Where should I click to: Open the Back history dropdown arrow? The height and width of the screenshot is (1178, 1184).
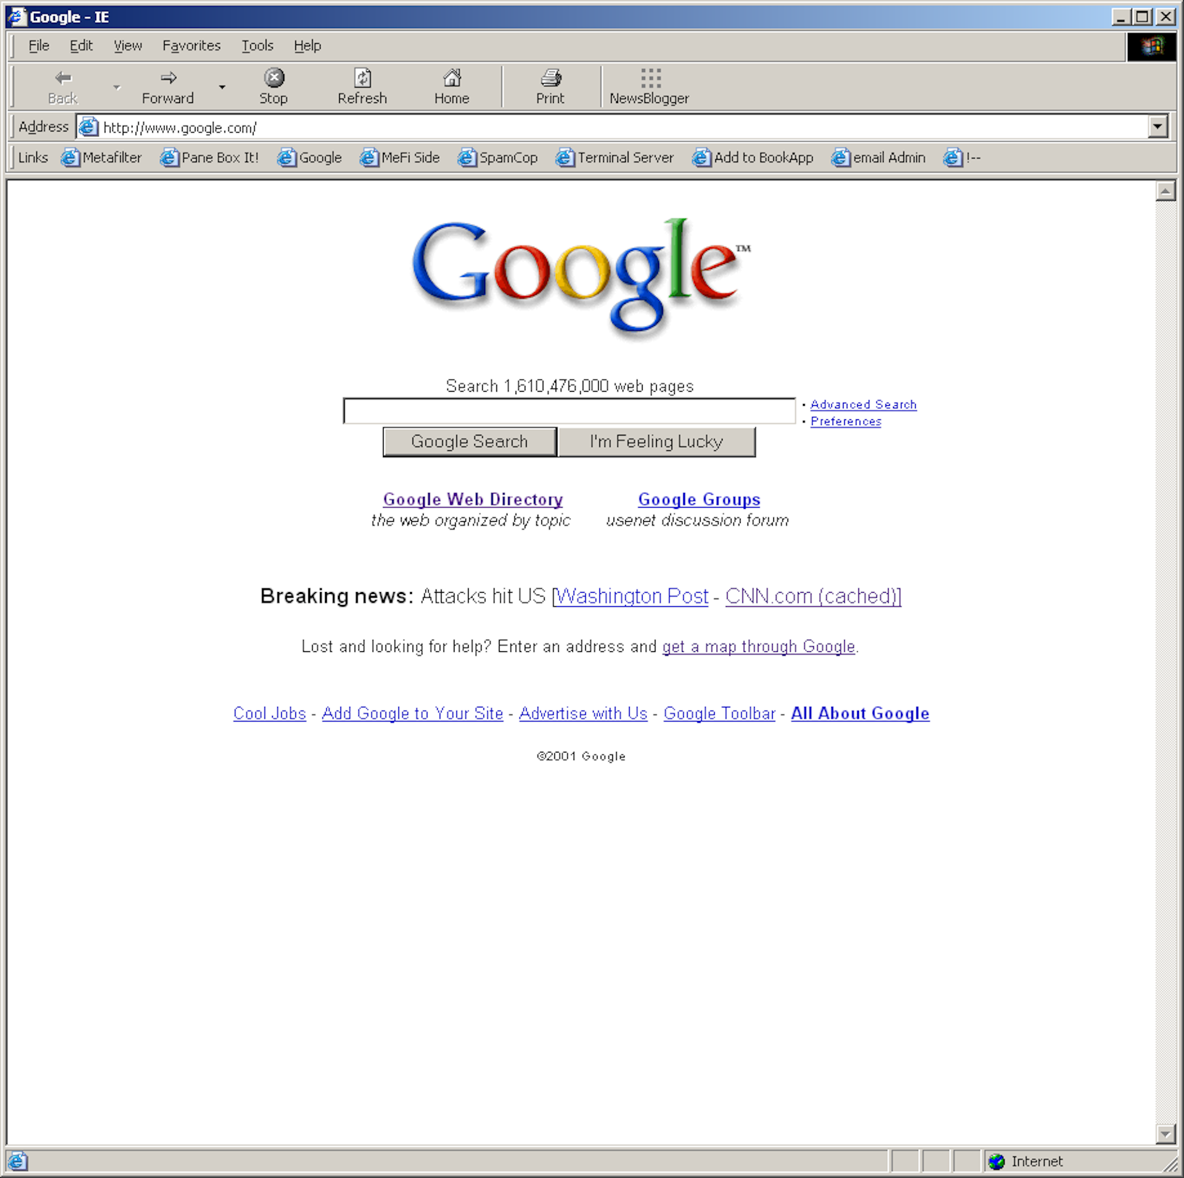pyautogui.click(x=117, y=87)
